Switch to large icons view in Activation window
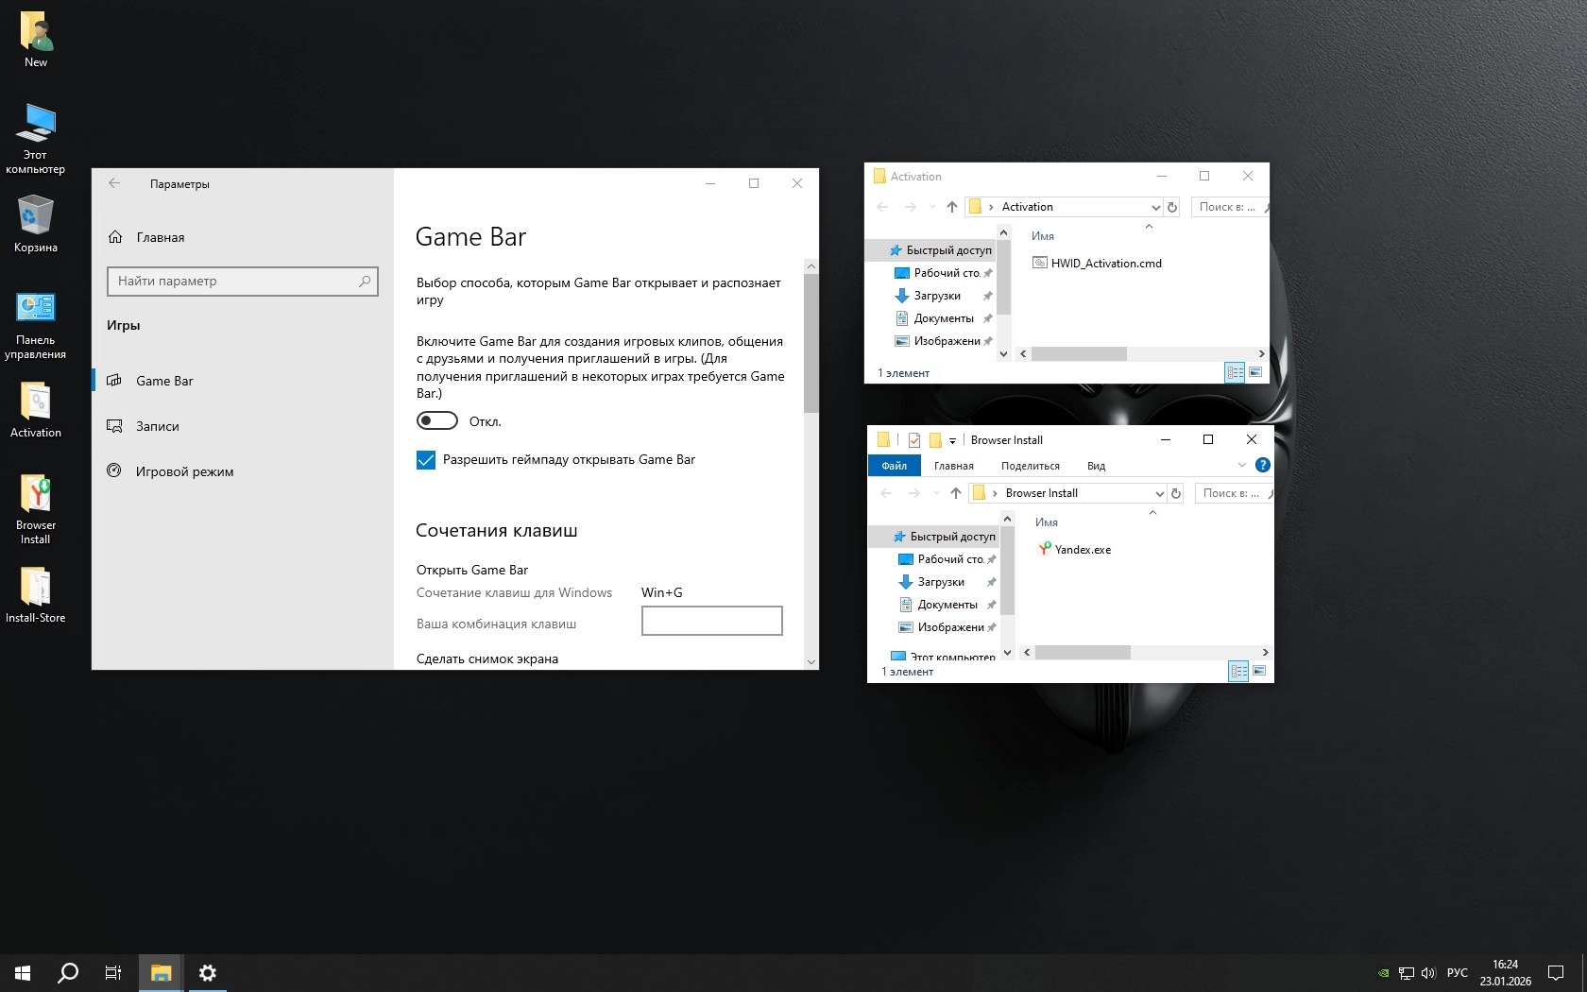Image resolution: width=1587 pixels, height=992 pixels. (1255, 372)
